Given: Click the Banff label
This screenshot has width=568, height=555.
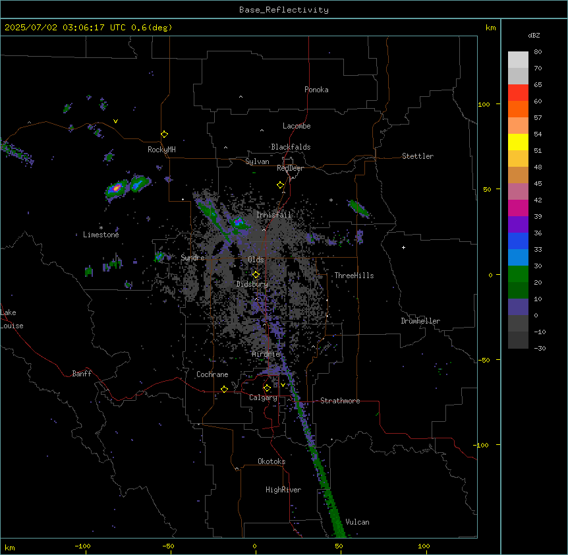Looking at the screenshot, I should pos(82,374).
